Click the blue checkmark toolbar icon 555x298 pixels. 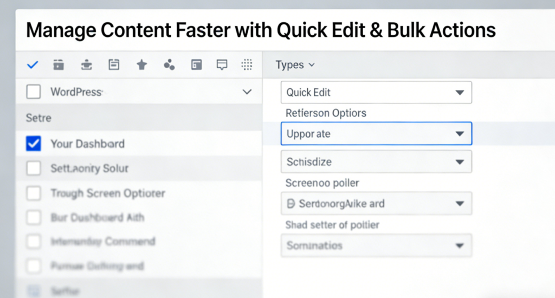33,65
